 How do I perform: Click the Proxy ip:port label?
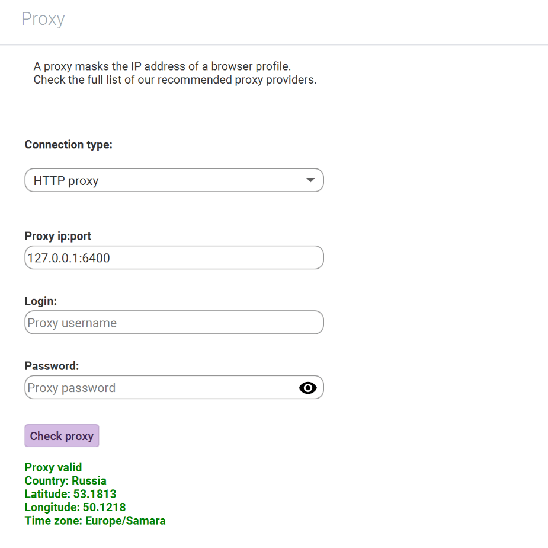[x=57, y=236]
